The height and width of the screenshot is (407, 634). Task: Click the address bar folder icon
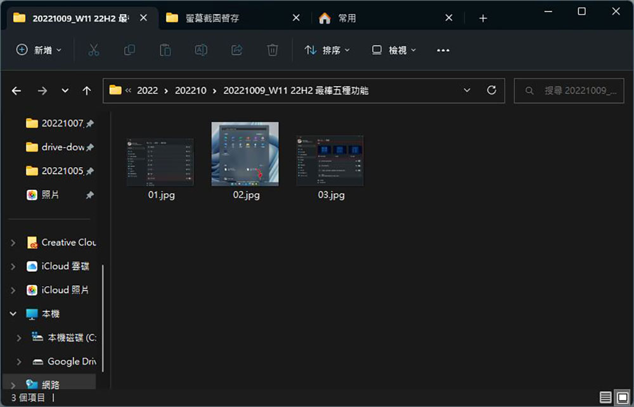click(x=115, y=90)
